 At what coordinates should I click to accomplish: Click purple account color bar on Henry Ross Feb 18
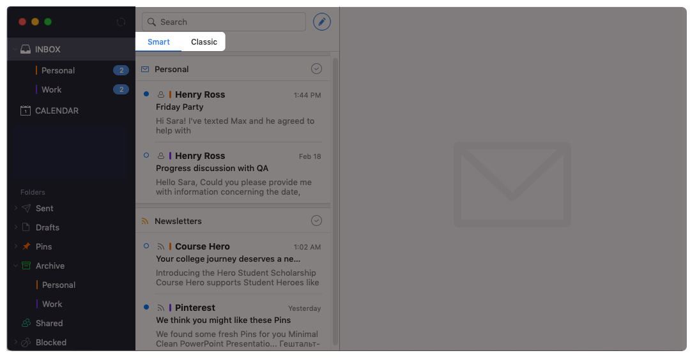[171, 156]
